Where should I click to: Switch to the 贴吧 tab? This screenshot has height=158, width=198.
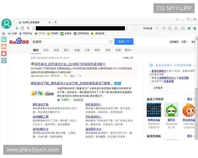tap(97, 50)
